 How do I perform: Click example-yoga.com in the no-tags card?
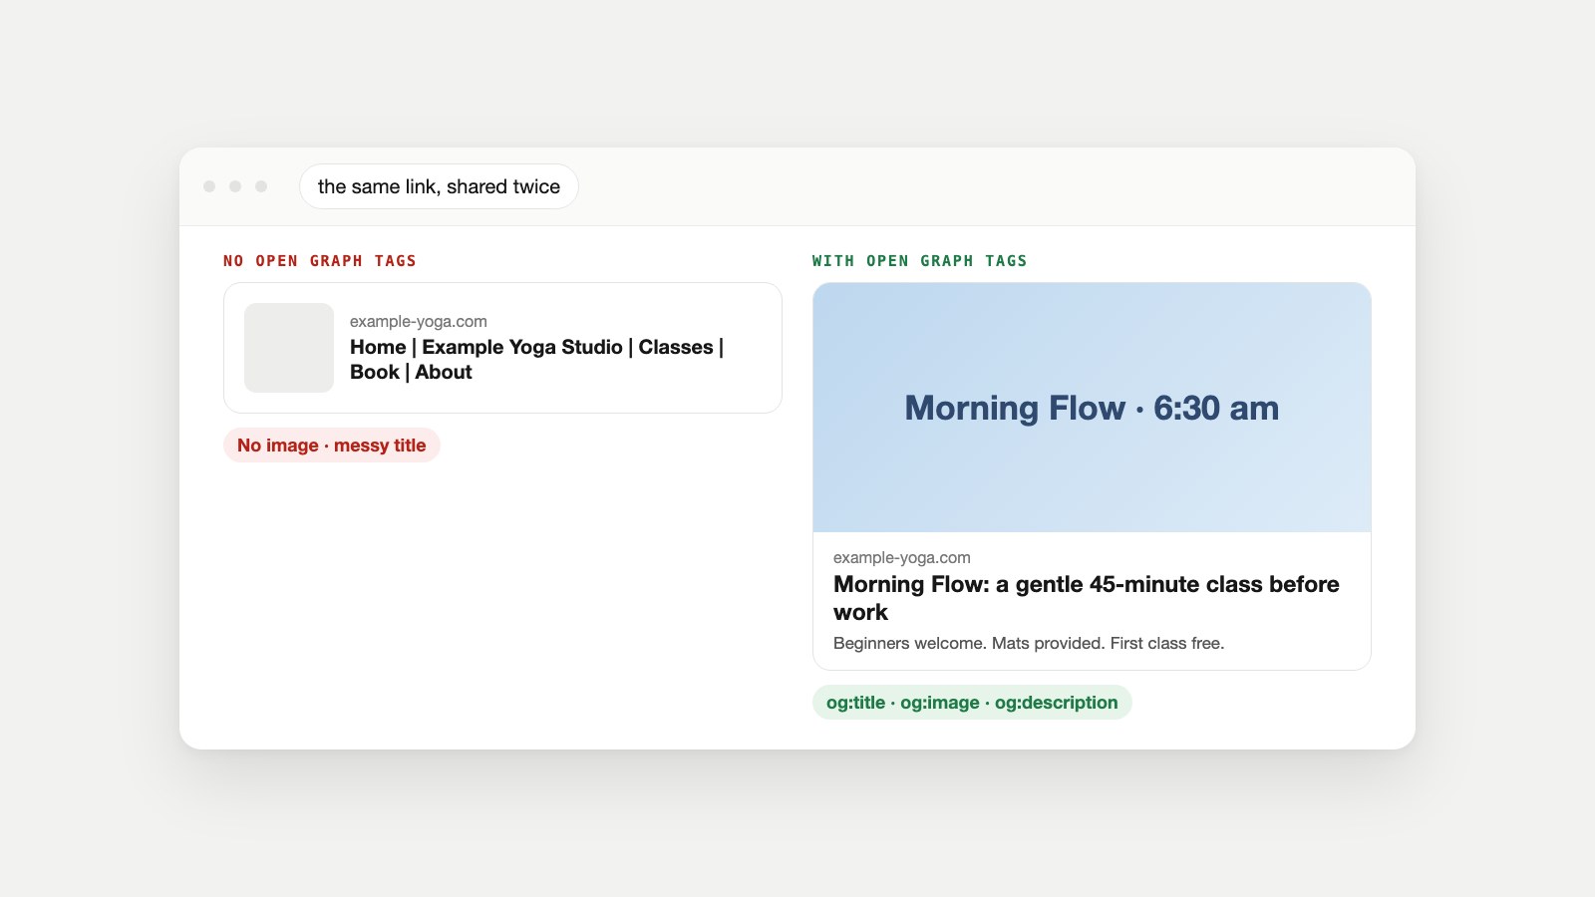[x=419, y=321]
